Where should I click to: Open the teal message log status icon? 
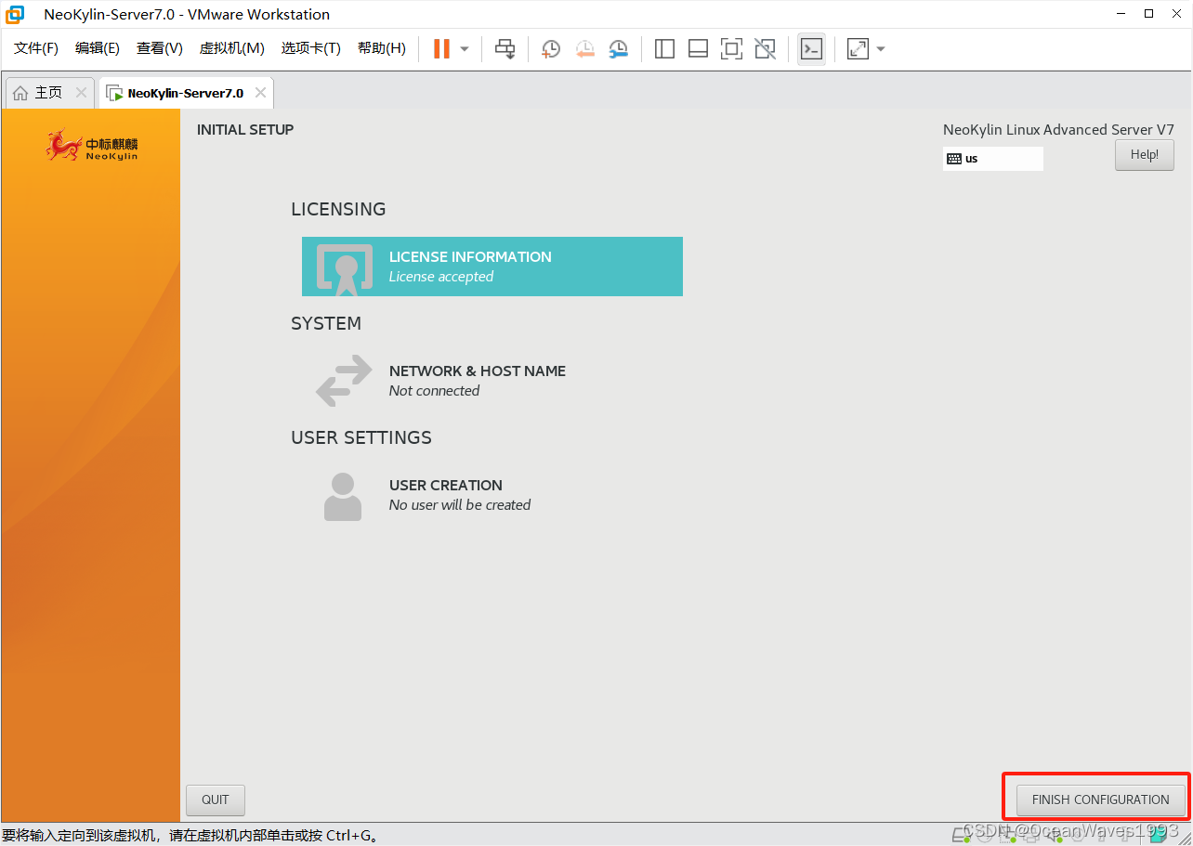pos(1158,834)
